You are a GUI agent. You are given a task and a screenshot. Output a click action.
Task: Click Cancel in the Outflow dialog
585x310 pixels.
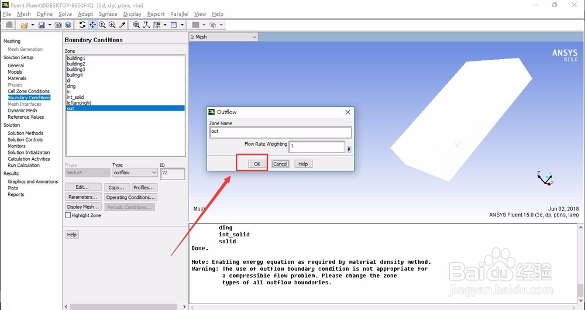click(x=280, y=164)
